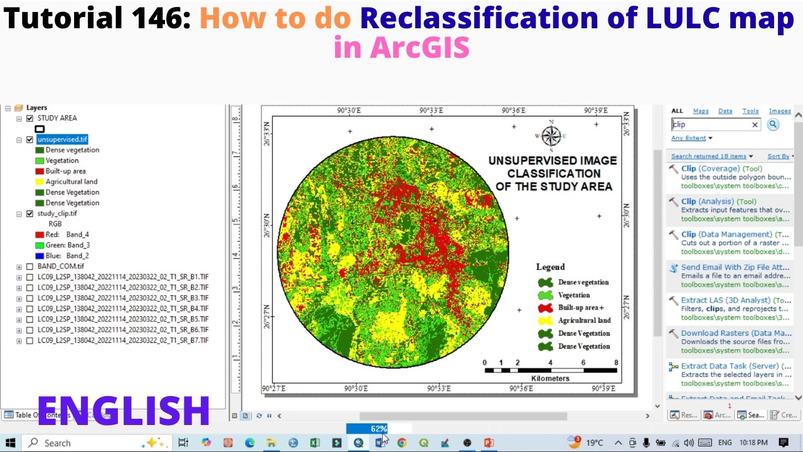Image resolution: width=803 pixels, height=452 pixels.
Task: Collapse the unsupervised.tif layer legend
Action: tap(19, 139)
